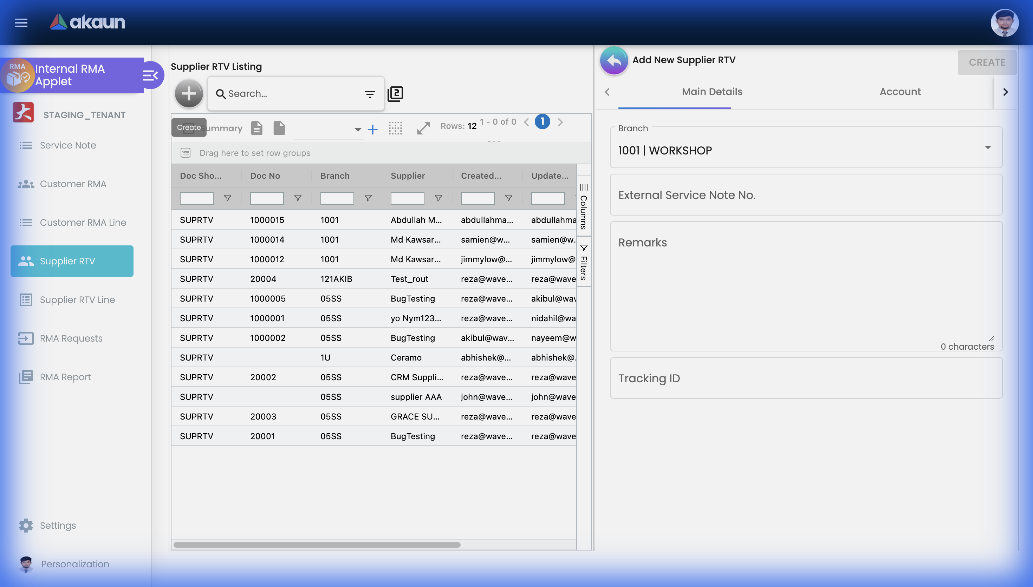Select Supplier RTV Line in sidebar

(77, 299)
